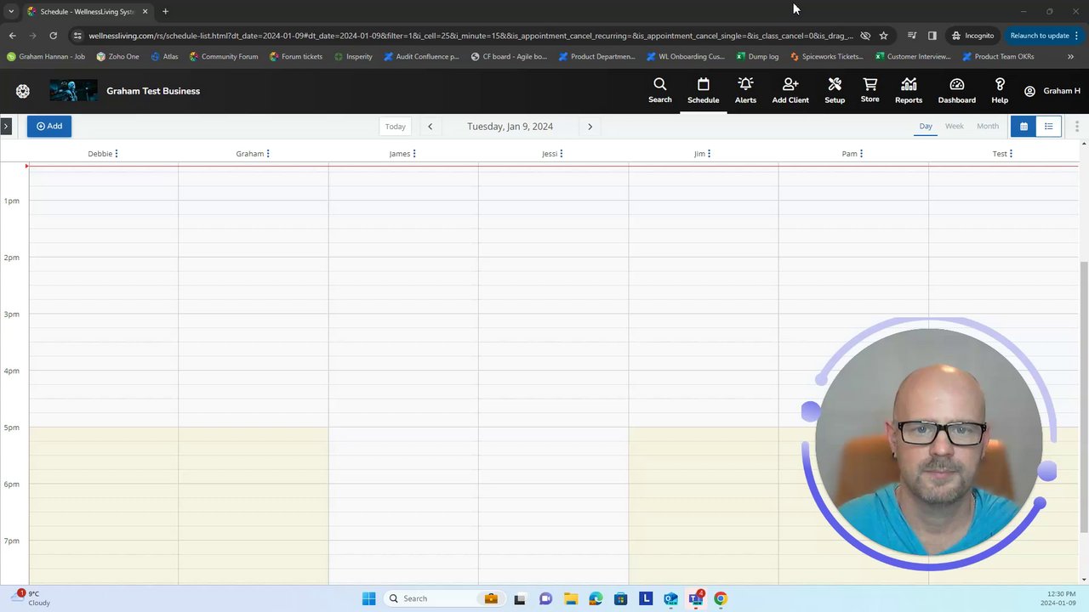The height and width of the screenshot is (612, 1089).
Task: Open Debbie column options menu
Action: pos(117,154)
